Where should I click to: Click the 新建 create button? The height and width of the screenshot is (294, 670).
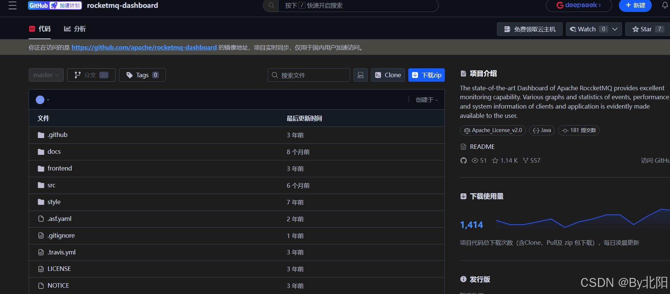tap(635, 5)
